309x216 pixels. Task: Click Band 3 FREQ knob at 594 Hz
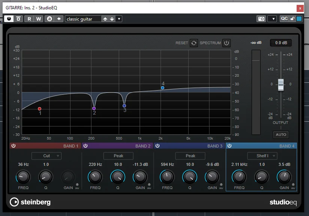click(x=167, y=177)
